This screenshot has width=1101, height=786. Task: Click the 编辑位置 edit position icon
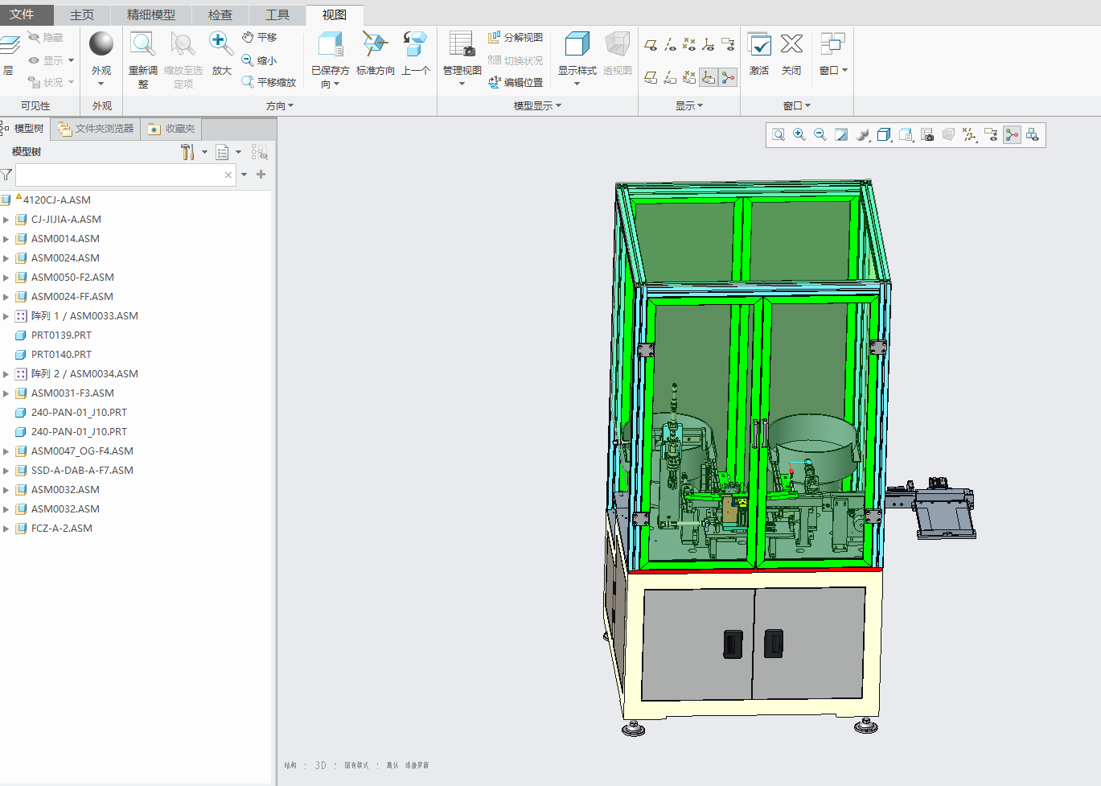click(516, 82)
